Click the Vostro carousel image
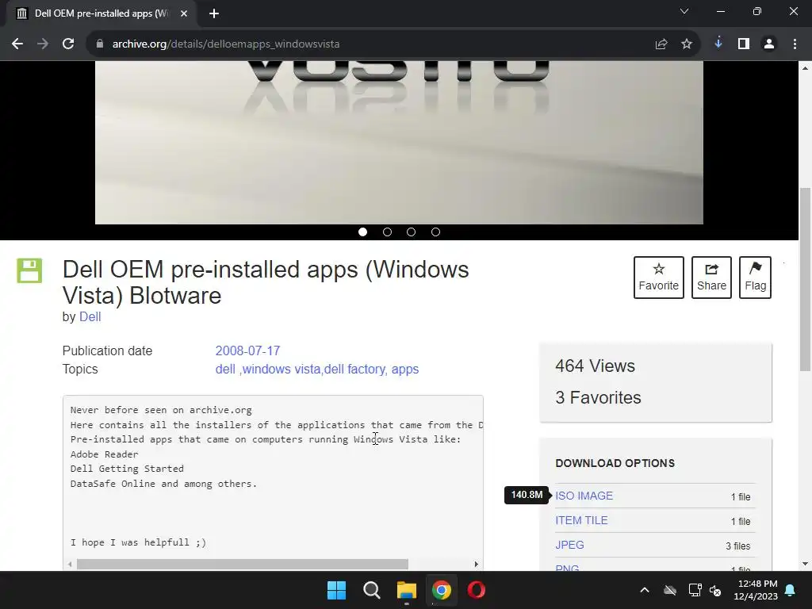 399,143
